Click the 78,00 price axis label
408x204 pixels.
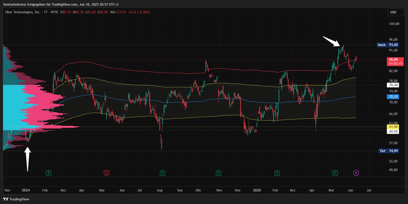pos(393,81)
